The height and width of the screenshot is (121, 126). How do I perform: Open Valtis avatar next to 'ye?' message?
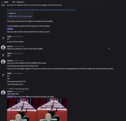[3, 38]
